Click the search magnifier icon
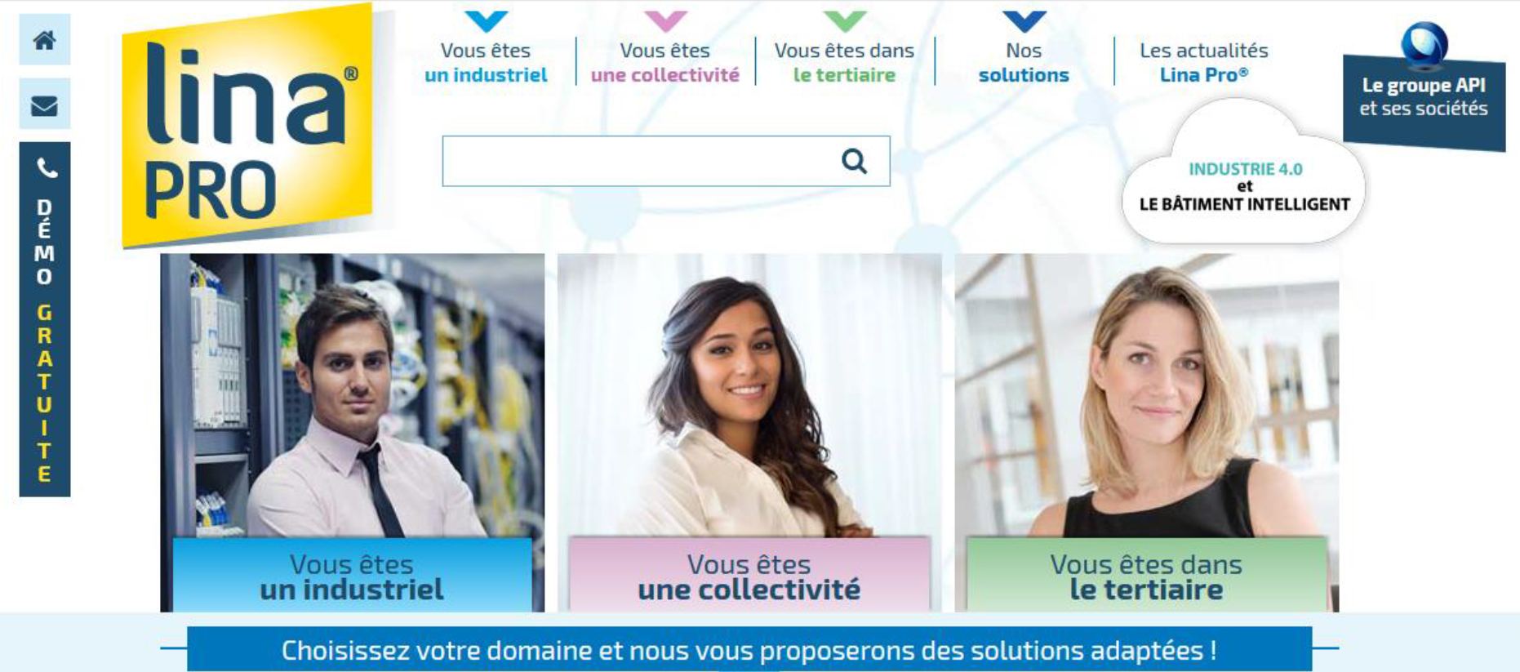 [x=854, y=161]
